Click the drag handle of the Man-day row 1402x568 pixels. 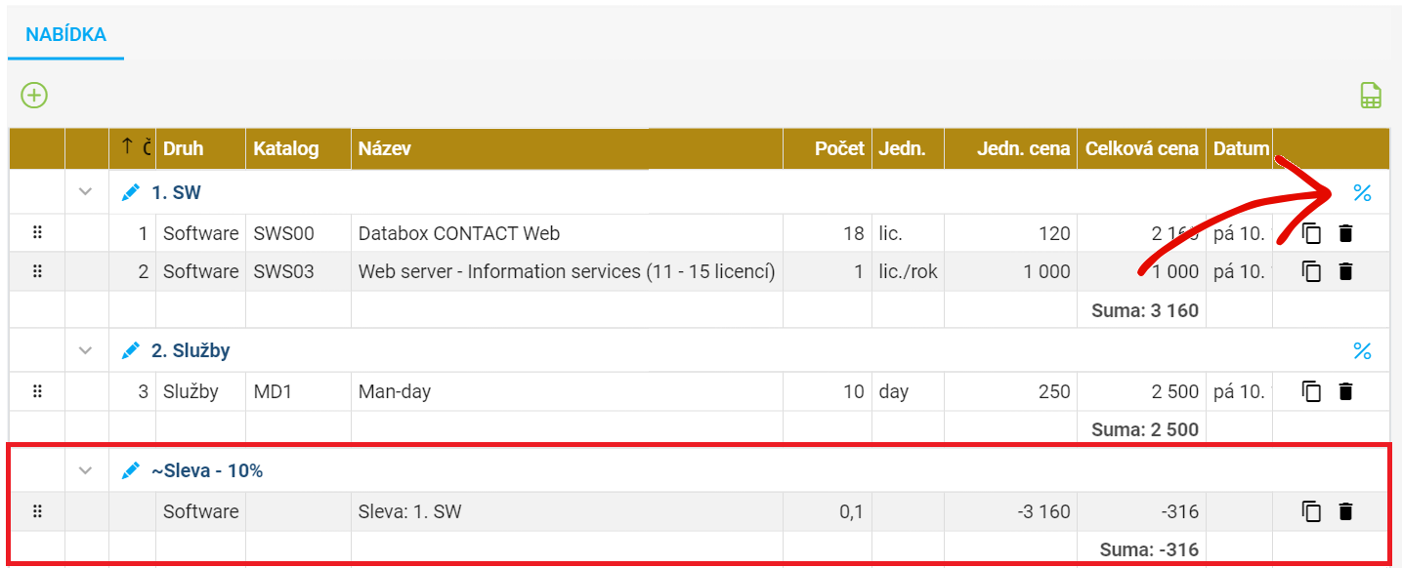click(x=37, y=391)
